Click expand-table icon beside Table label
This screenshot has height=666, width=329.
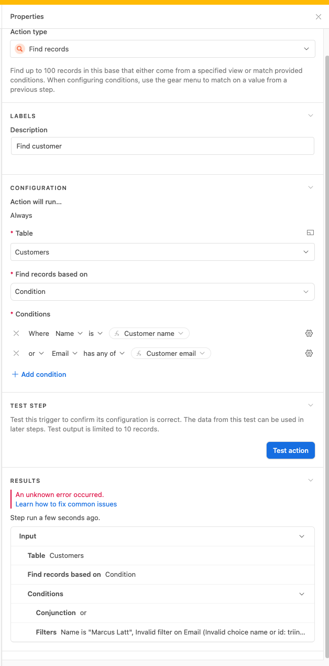click(x=310, y=232)
